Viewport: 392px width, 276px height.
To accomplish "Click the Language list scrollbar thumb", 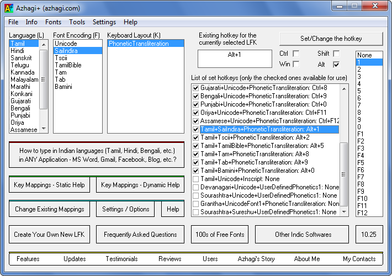I will tap(44, 79).
